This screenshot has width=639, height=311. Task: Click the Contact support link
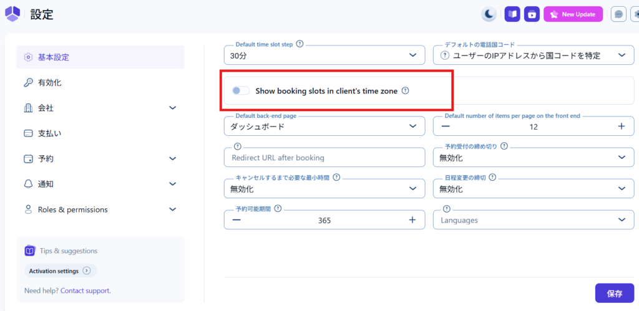coord(85,290)
